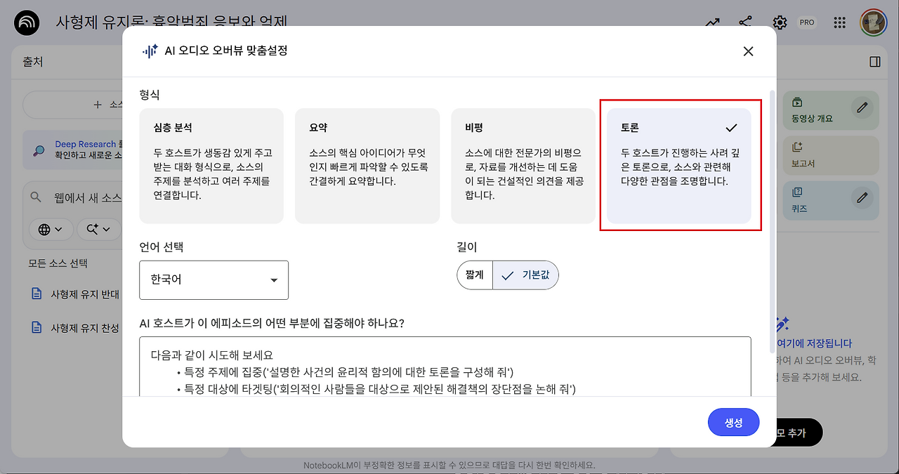Edit the 동영상 개요 pencil icon
The height and width of the screenshot is (474, 899).
coord(862,108)
